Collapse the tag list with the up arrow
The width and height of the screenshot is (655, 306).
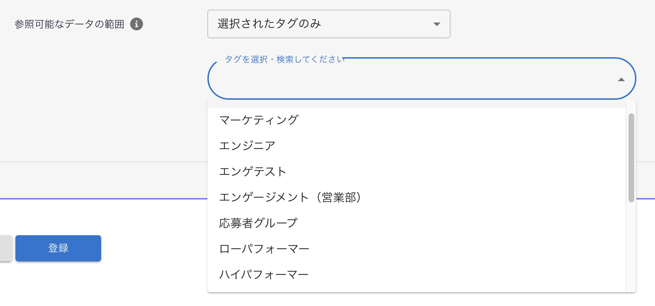(621, 79)
